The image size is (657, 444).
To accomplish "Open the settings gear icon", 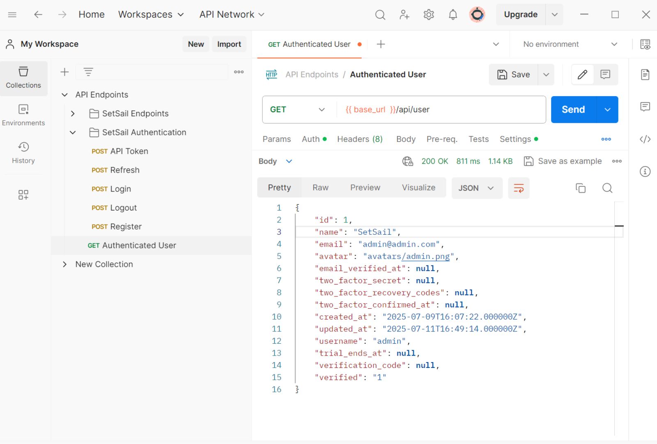I will (429, 15).
